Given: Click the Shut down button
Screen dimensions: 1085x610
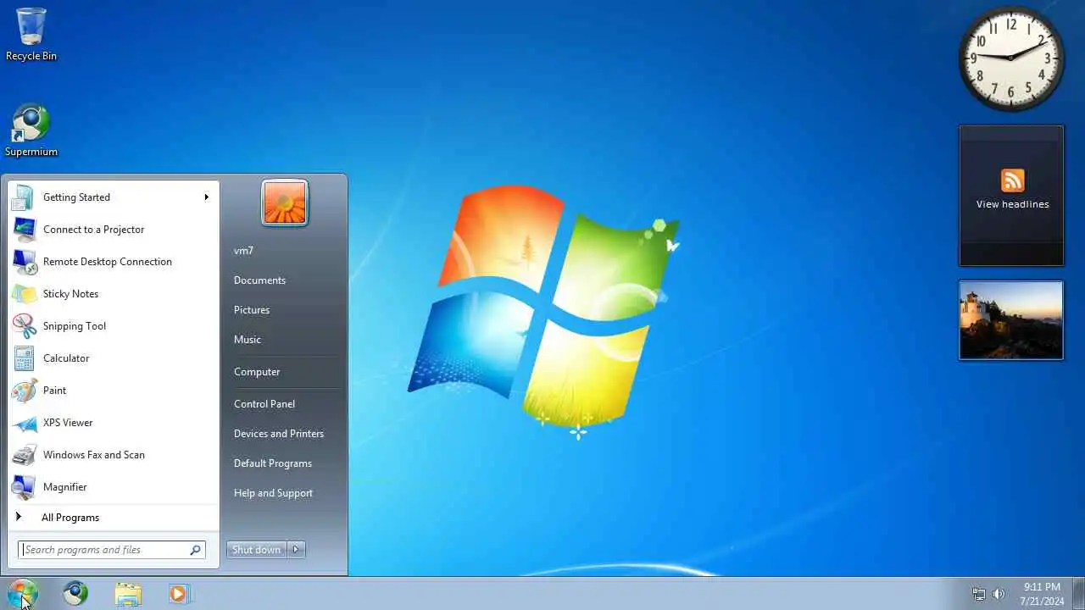Looking at the screenshot, I should [257, 550].
